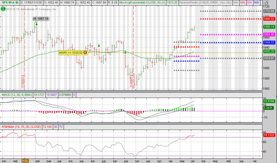Click the 1720 price axis label
This screenshot has height=163, width=277.
(266, 6)
